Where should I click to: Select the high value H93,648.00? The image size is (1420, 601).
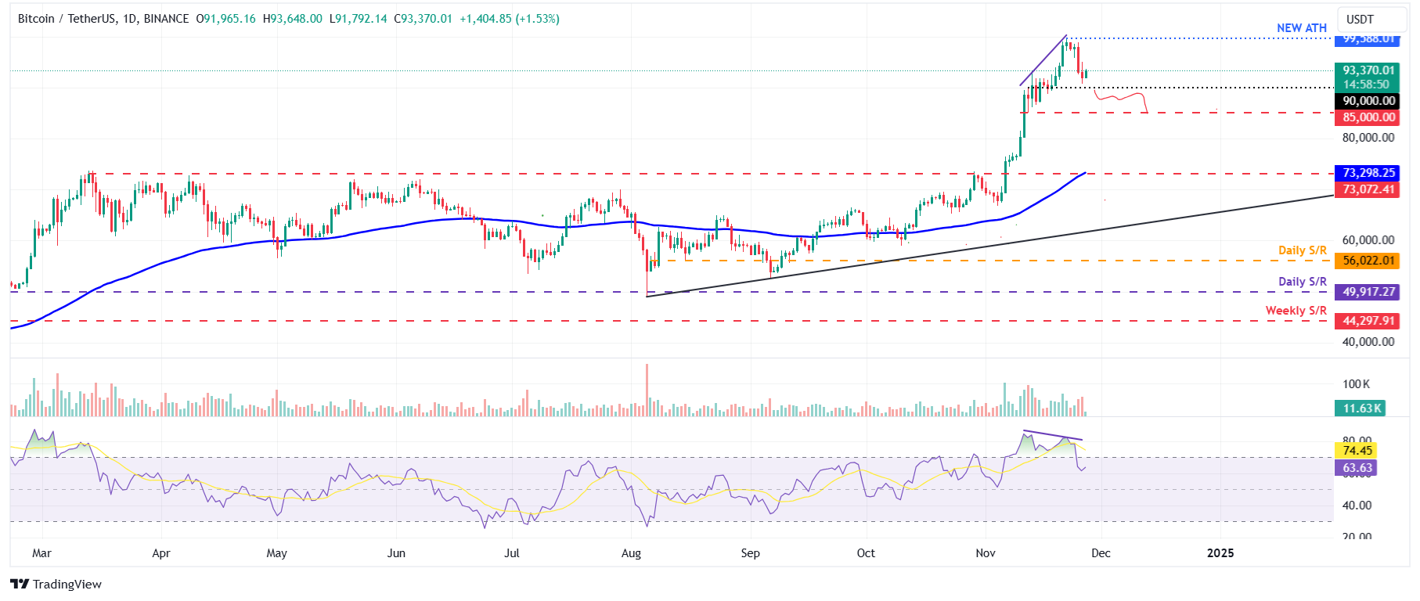pos(292,19)
